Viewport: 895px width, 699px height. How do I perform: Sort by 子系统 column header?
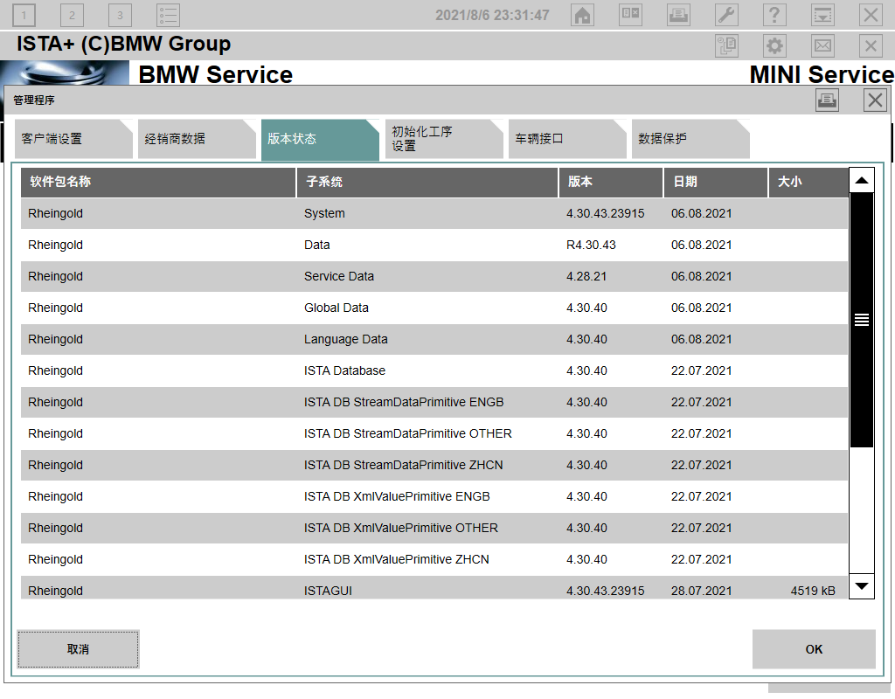427,182
